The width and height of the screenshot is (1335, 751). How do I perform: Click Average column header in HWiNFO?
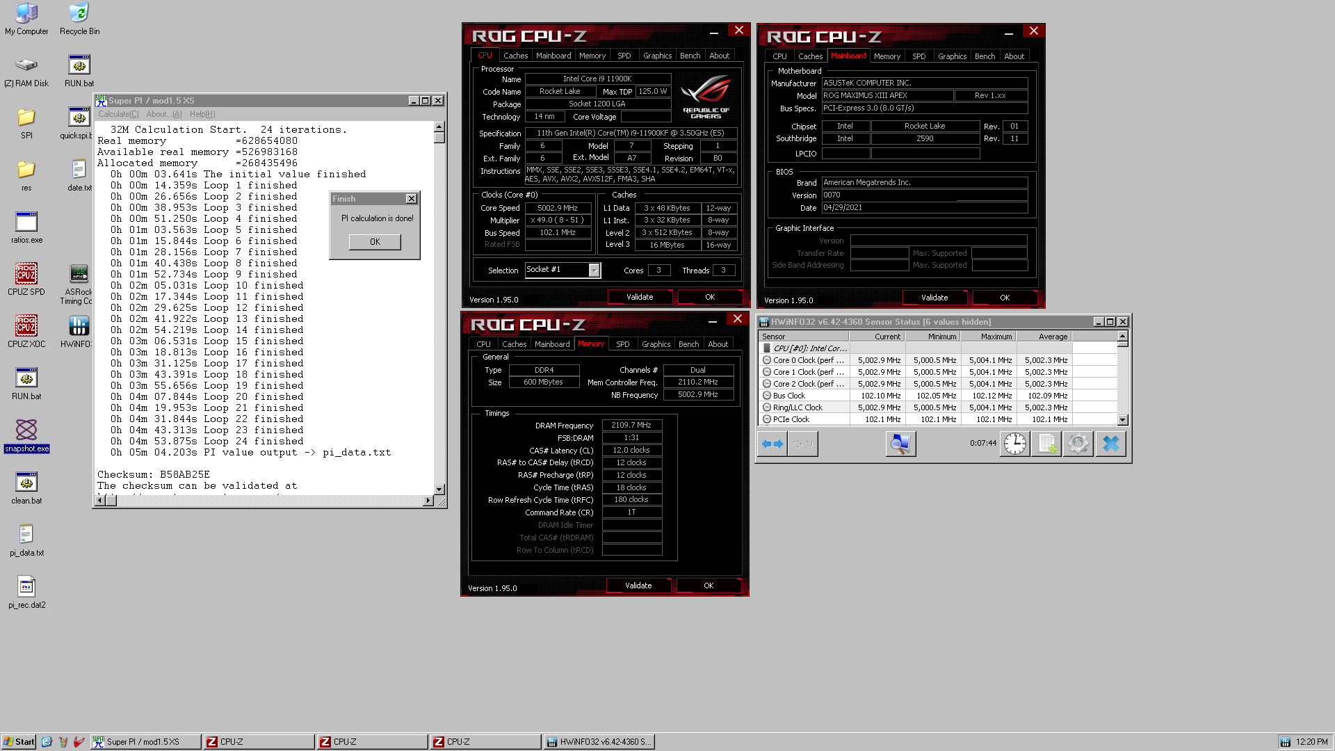point(1044,337)
